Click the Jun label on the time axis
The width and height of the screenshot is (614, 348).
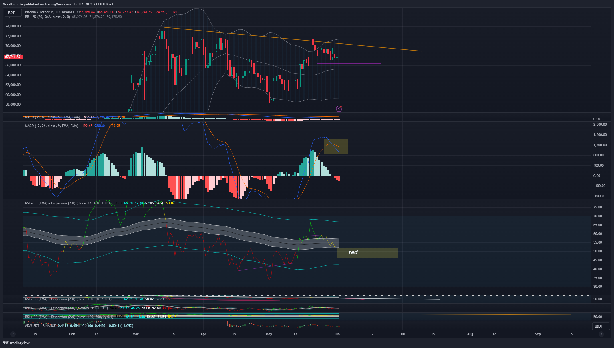337,334
